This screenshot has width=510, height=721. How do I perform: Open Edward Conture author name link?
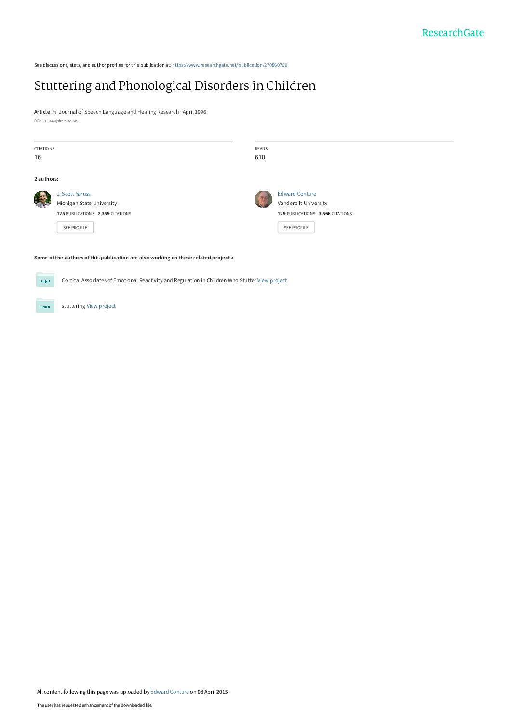(x=297, y=194)
